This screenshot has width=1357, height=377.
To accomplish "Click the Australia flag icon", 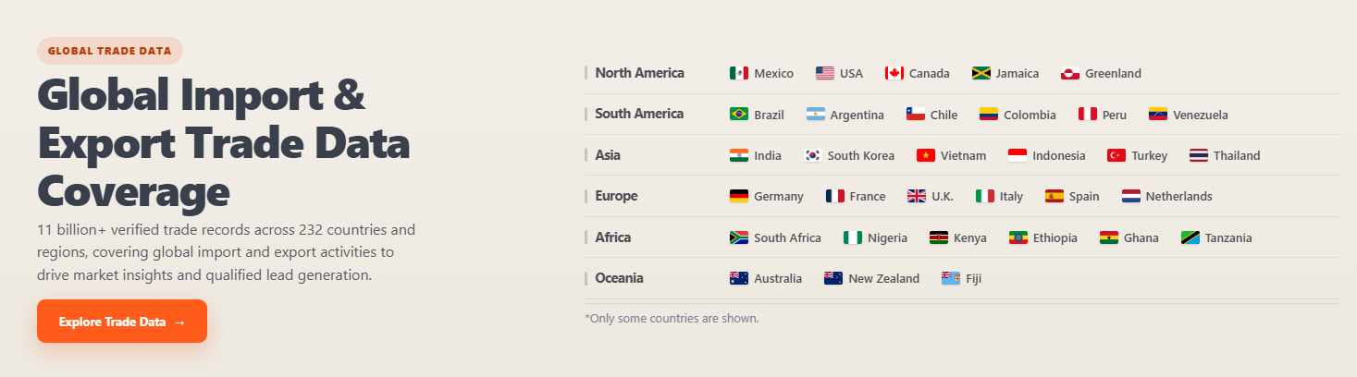I will pos(739,278).
